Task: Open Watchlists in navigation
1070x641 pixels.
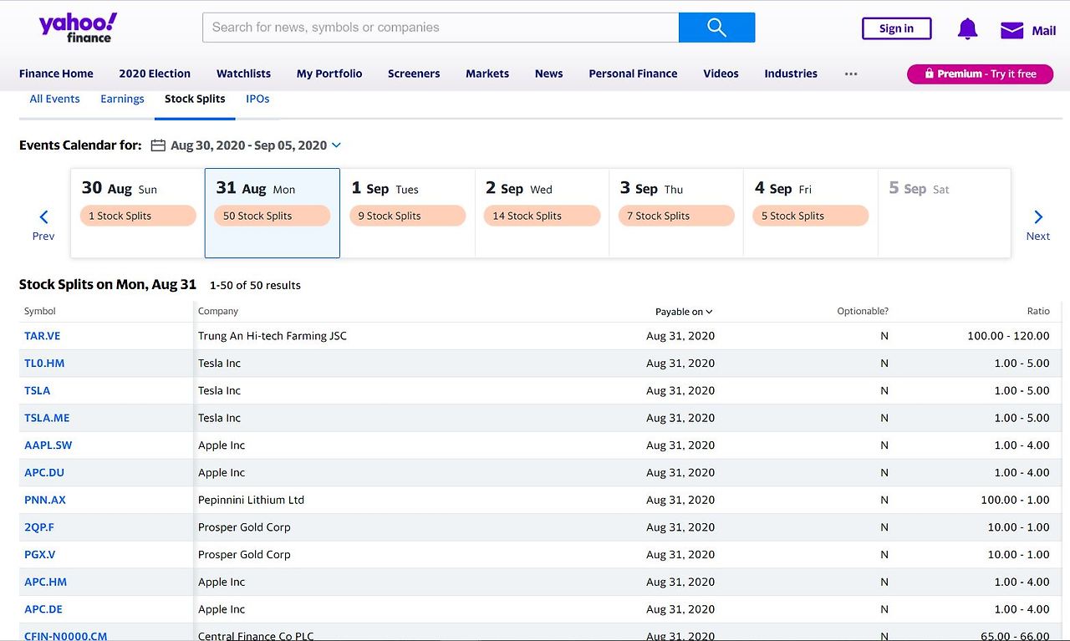Action: [243, 74]
